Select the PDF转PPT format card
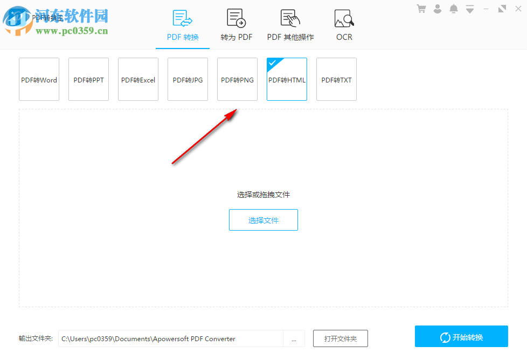Screen dimensions: 527x360 pyautogui.click(x=88, y=79)
